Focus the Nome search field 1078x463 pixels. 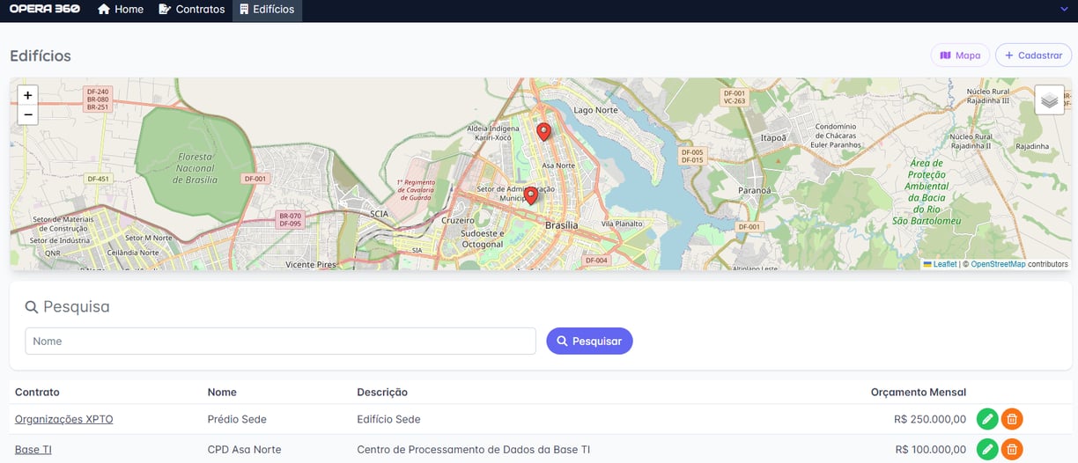[x=280, y=341]
